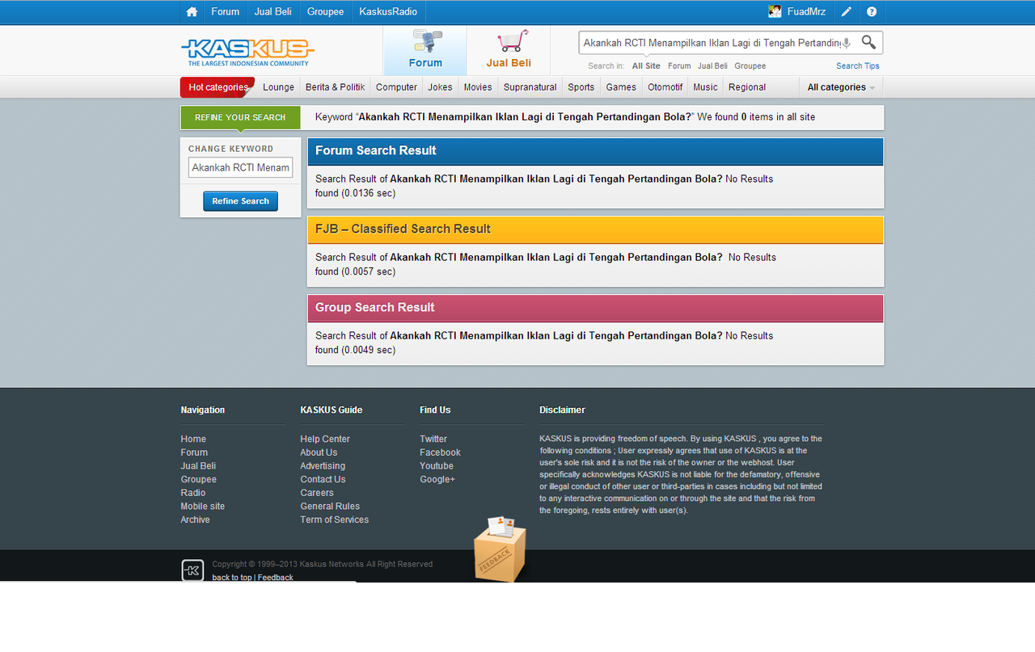This screenshot has height=652, width=1035.
Task: Open the pencil create-post icon
Action: (x=846, y=12)
